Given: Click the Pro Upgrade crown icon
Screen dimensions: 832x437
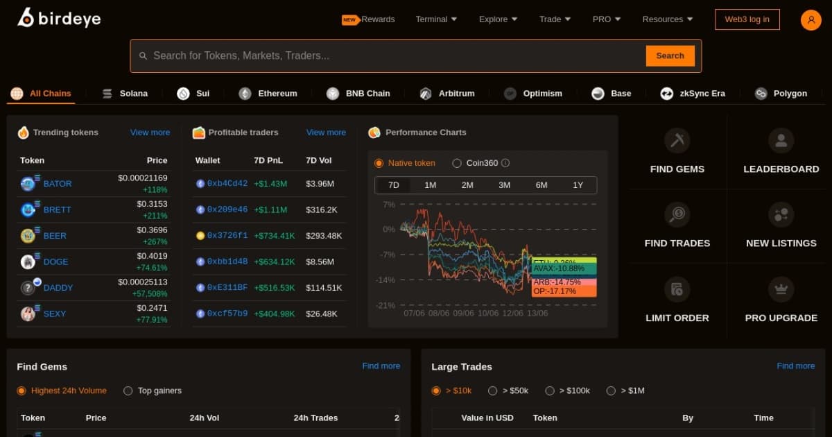Looking at the screenshot, I should click(781, 289).
